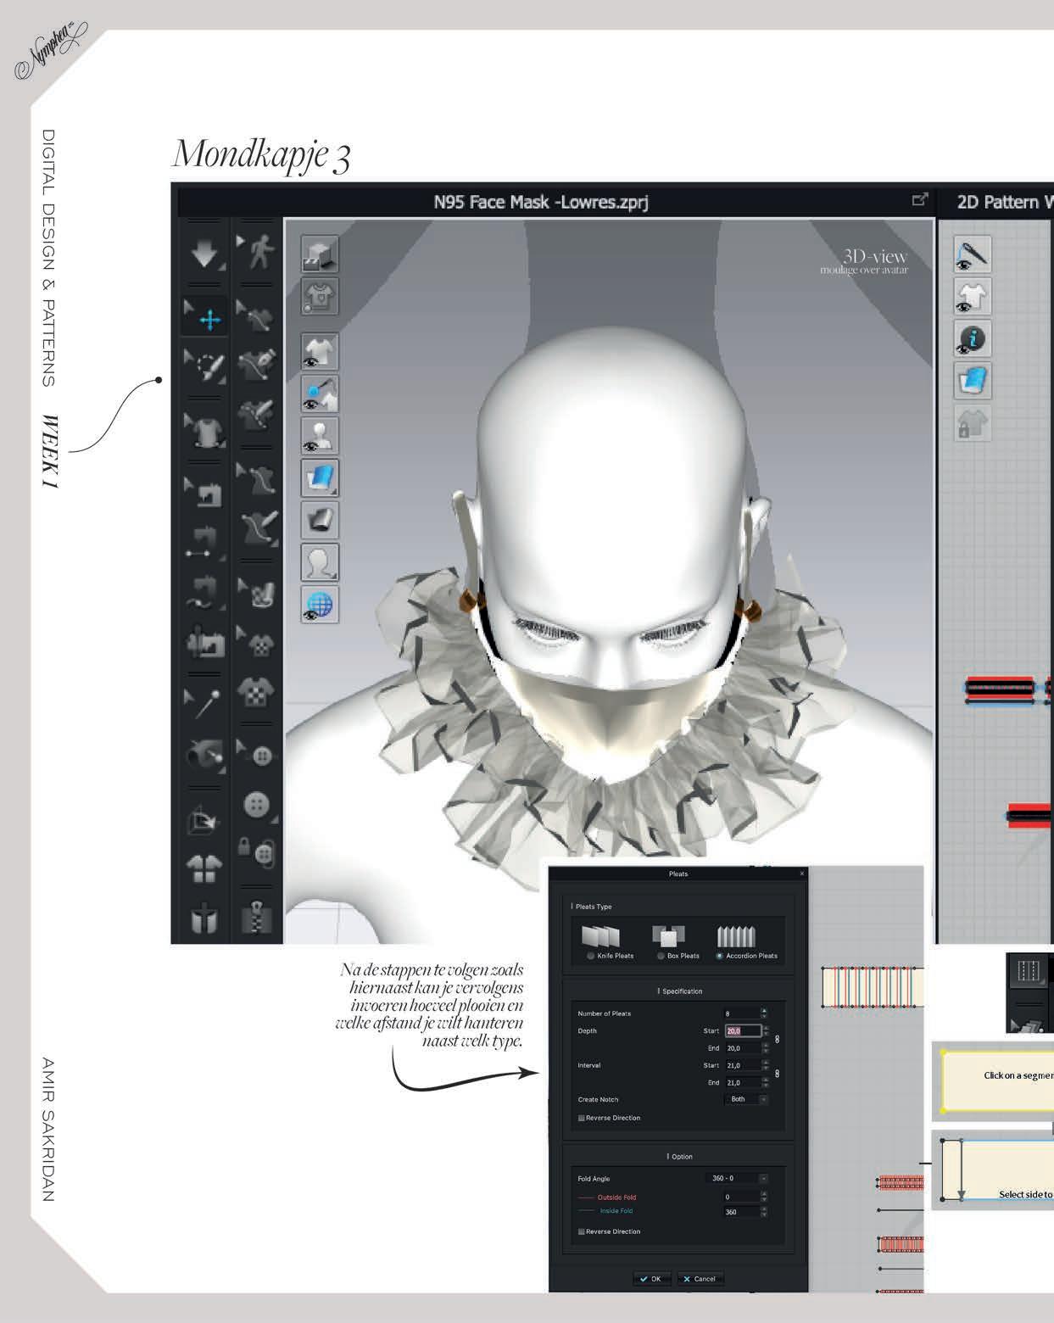The image size is (1054, 1323).
Task: Click the blue fabric surface texture icon
Action: click(x=320, y=478)
